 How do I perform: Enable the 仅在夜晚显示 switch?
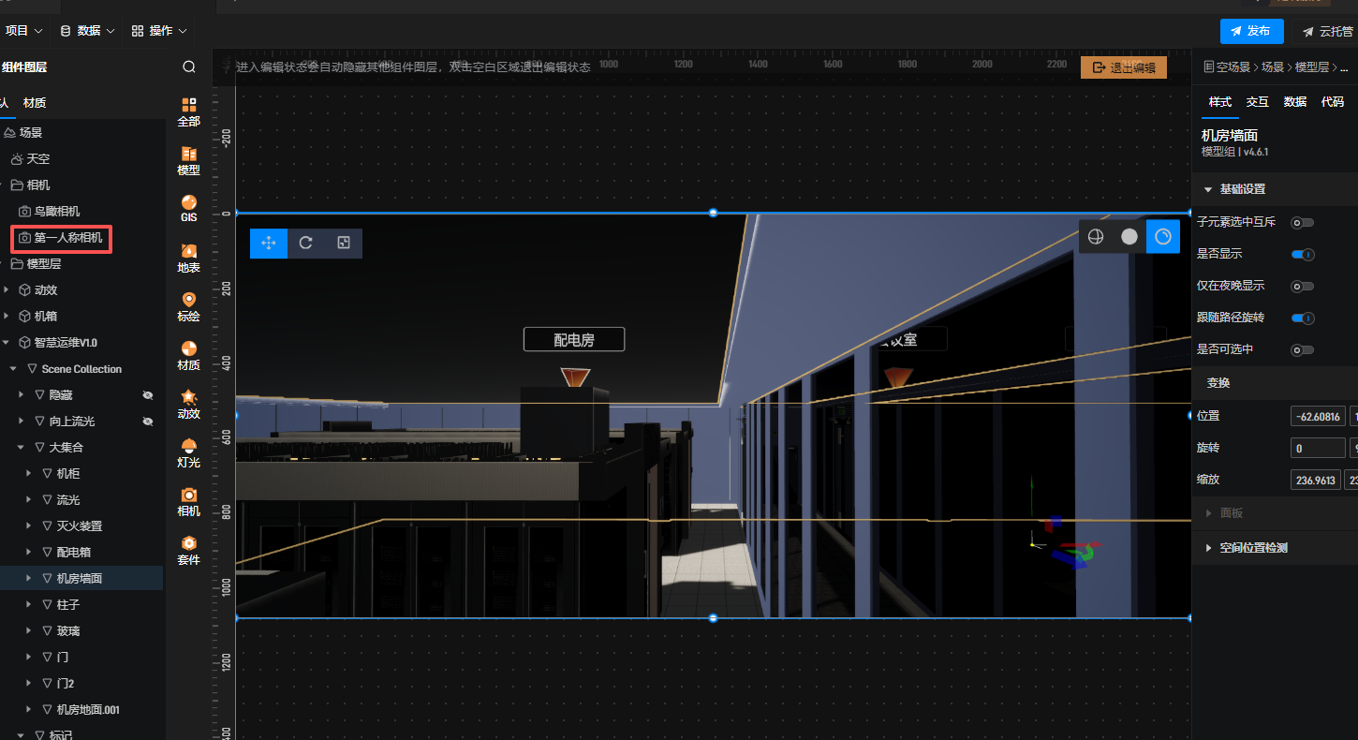tap(1302, 287)
